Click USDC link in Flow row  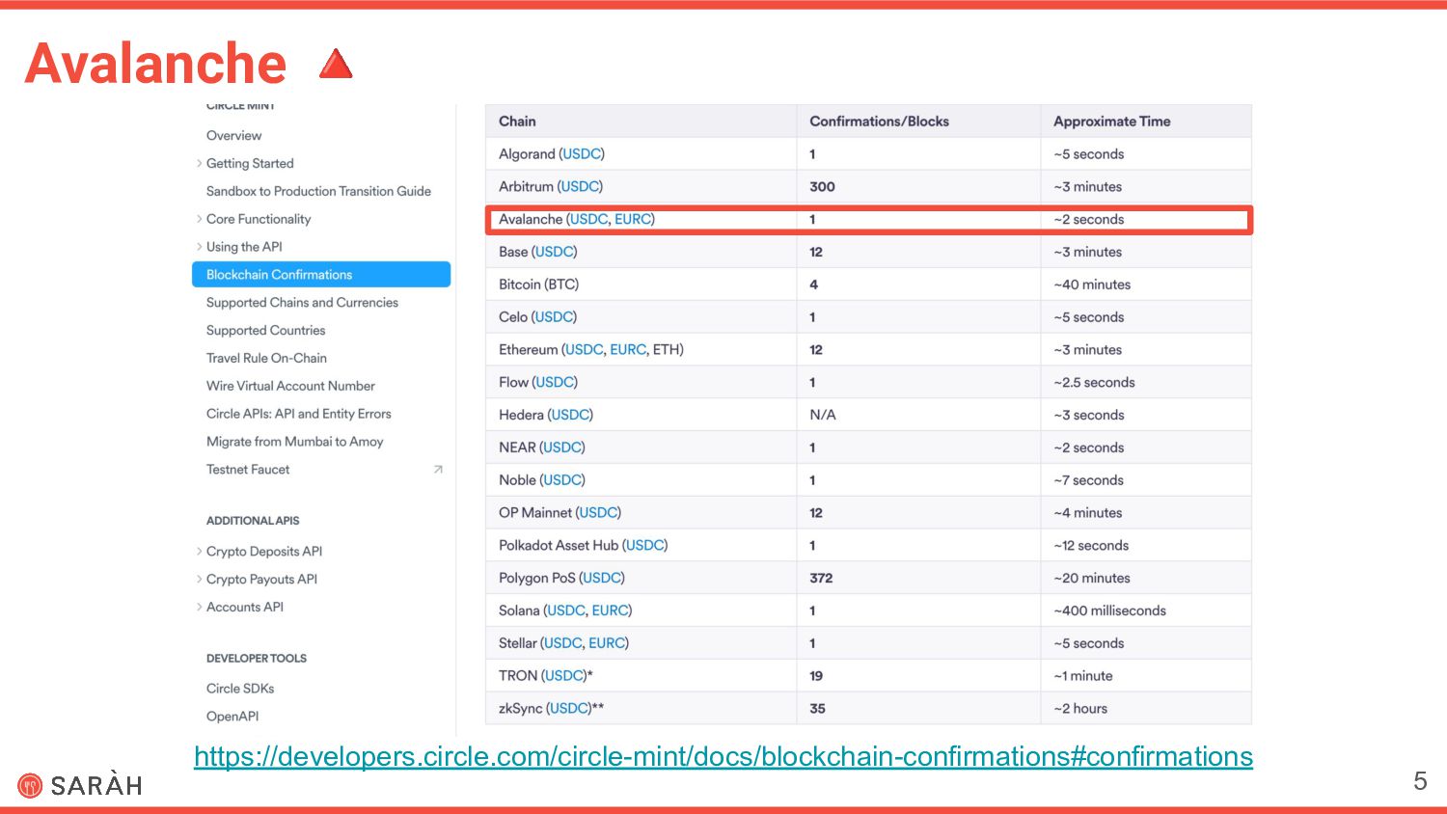point(556,383)
